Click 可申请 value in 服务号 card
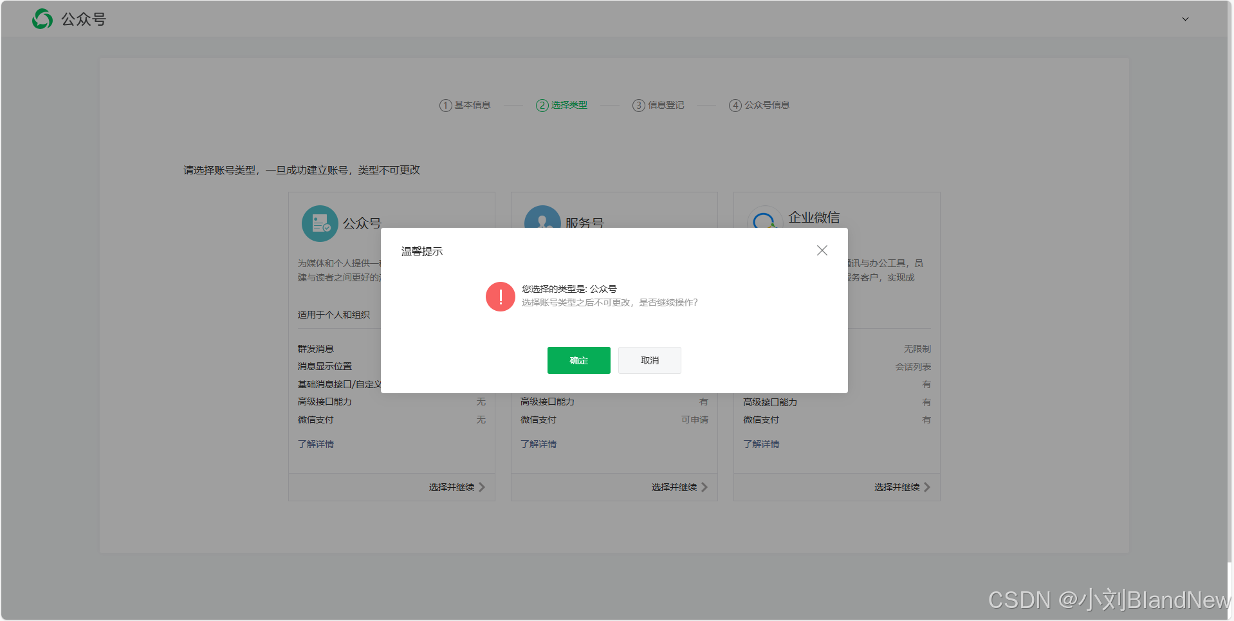 pos(695,420)
